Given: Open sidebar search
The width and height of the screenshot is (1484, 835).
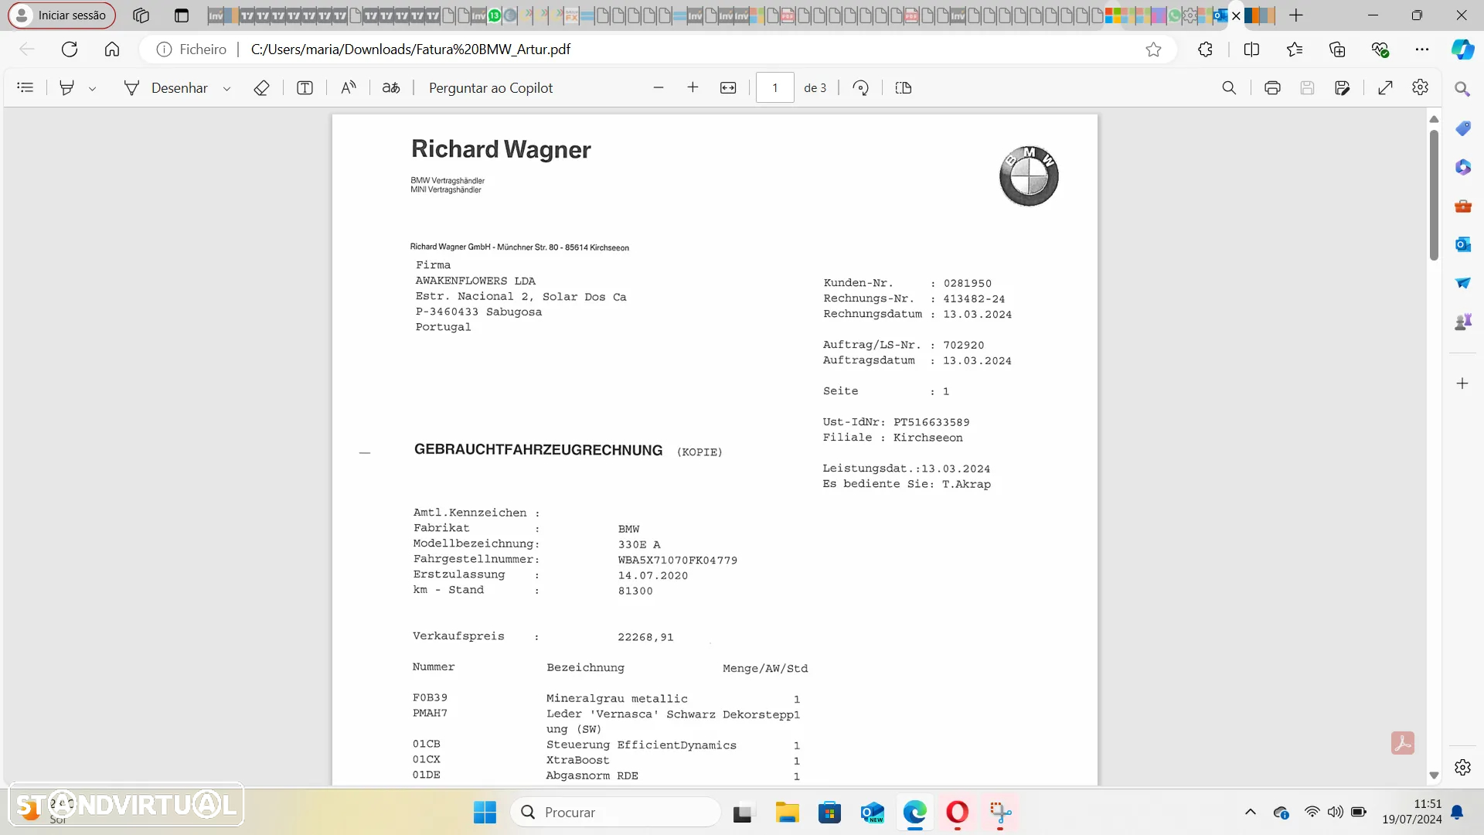Looking at the screenshot, I should click(x=1462, y=90).
